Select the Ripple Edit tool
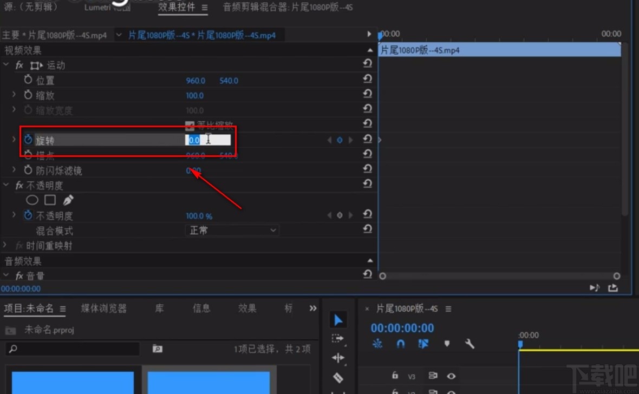Image resolution: width=639 pixels, height=394 pixels. pyautogui.click(x=338, y=358)
